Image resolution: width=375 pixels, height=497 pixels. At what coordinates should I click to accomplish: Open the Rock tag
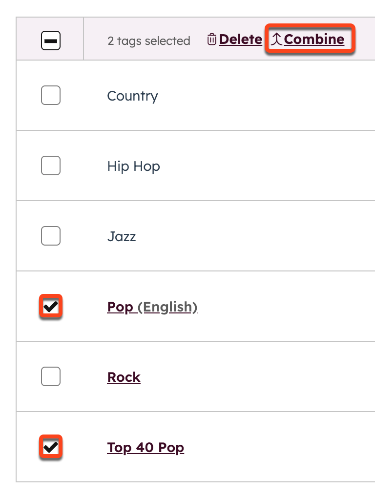[124, 376]
